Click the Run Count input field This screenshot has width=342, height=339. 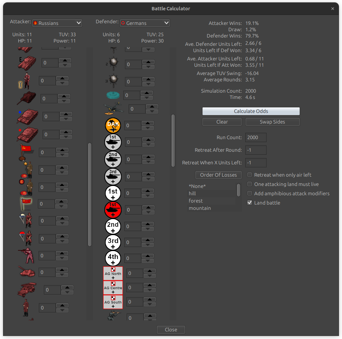(256, 137)
